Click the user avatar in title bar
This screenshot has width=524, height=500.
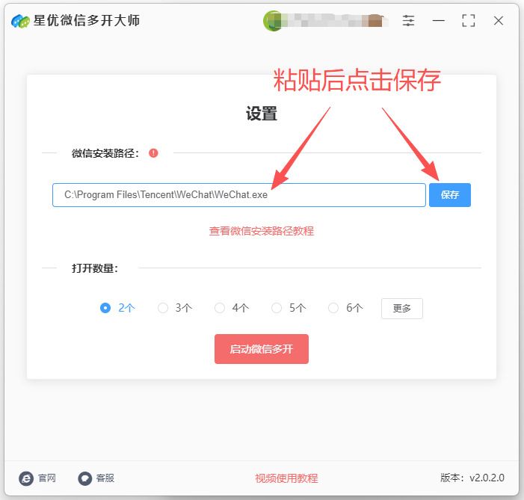(272, 21)
